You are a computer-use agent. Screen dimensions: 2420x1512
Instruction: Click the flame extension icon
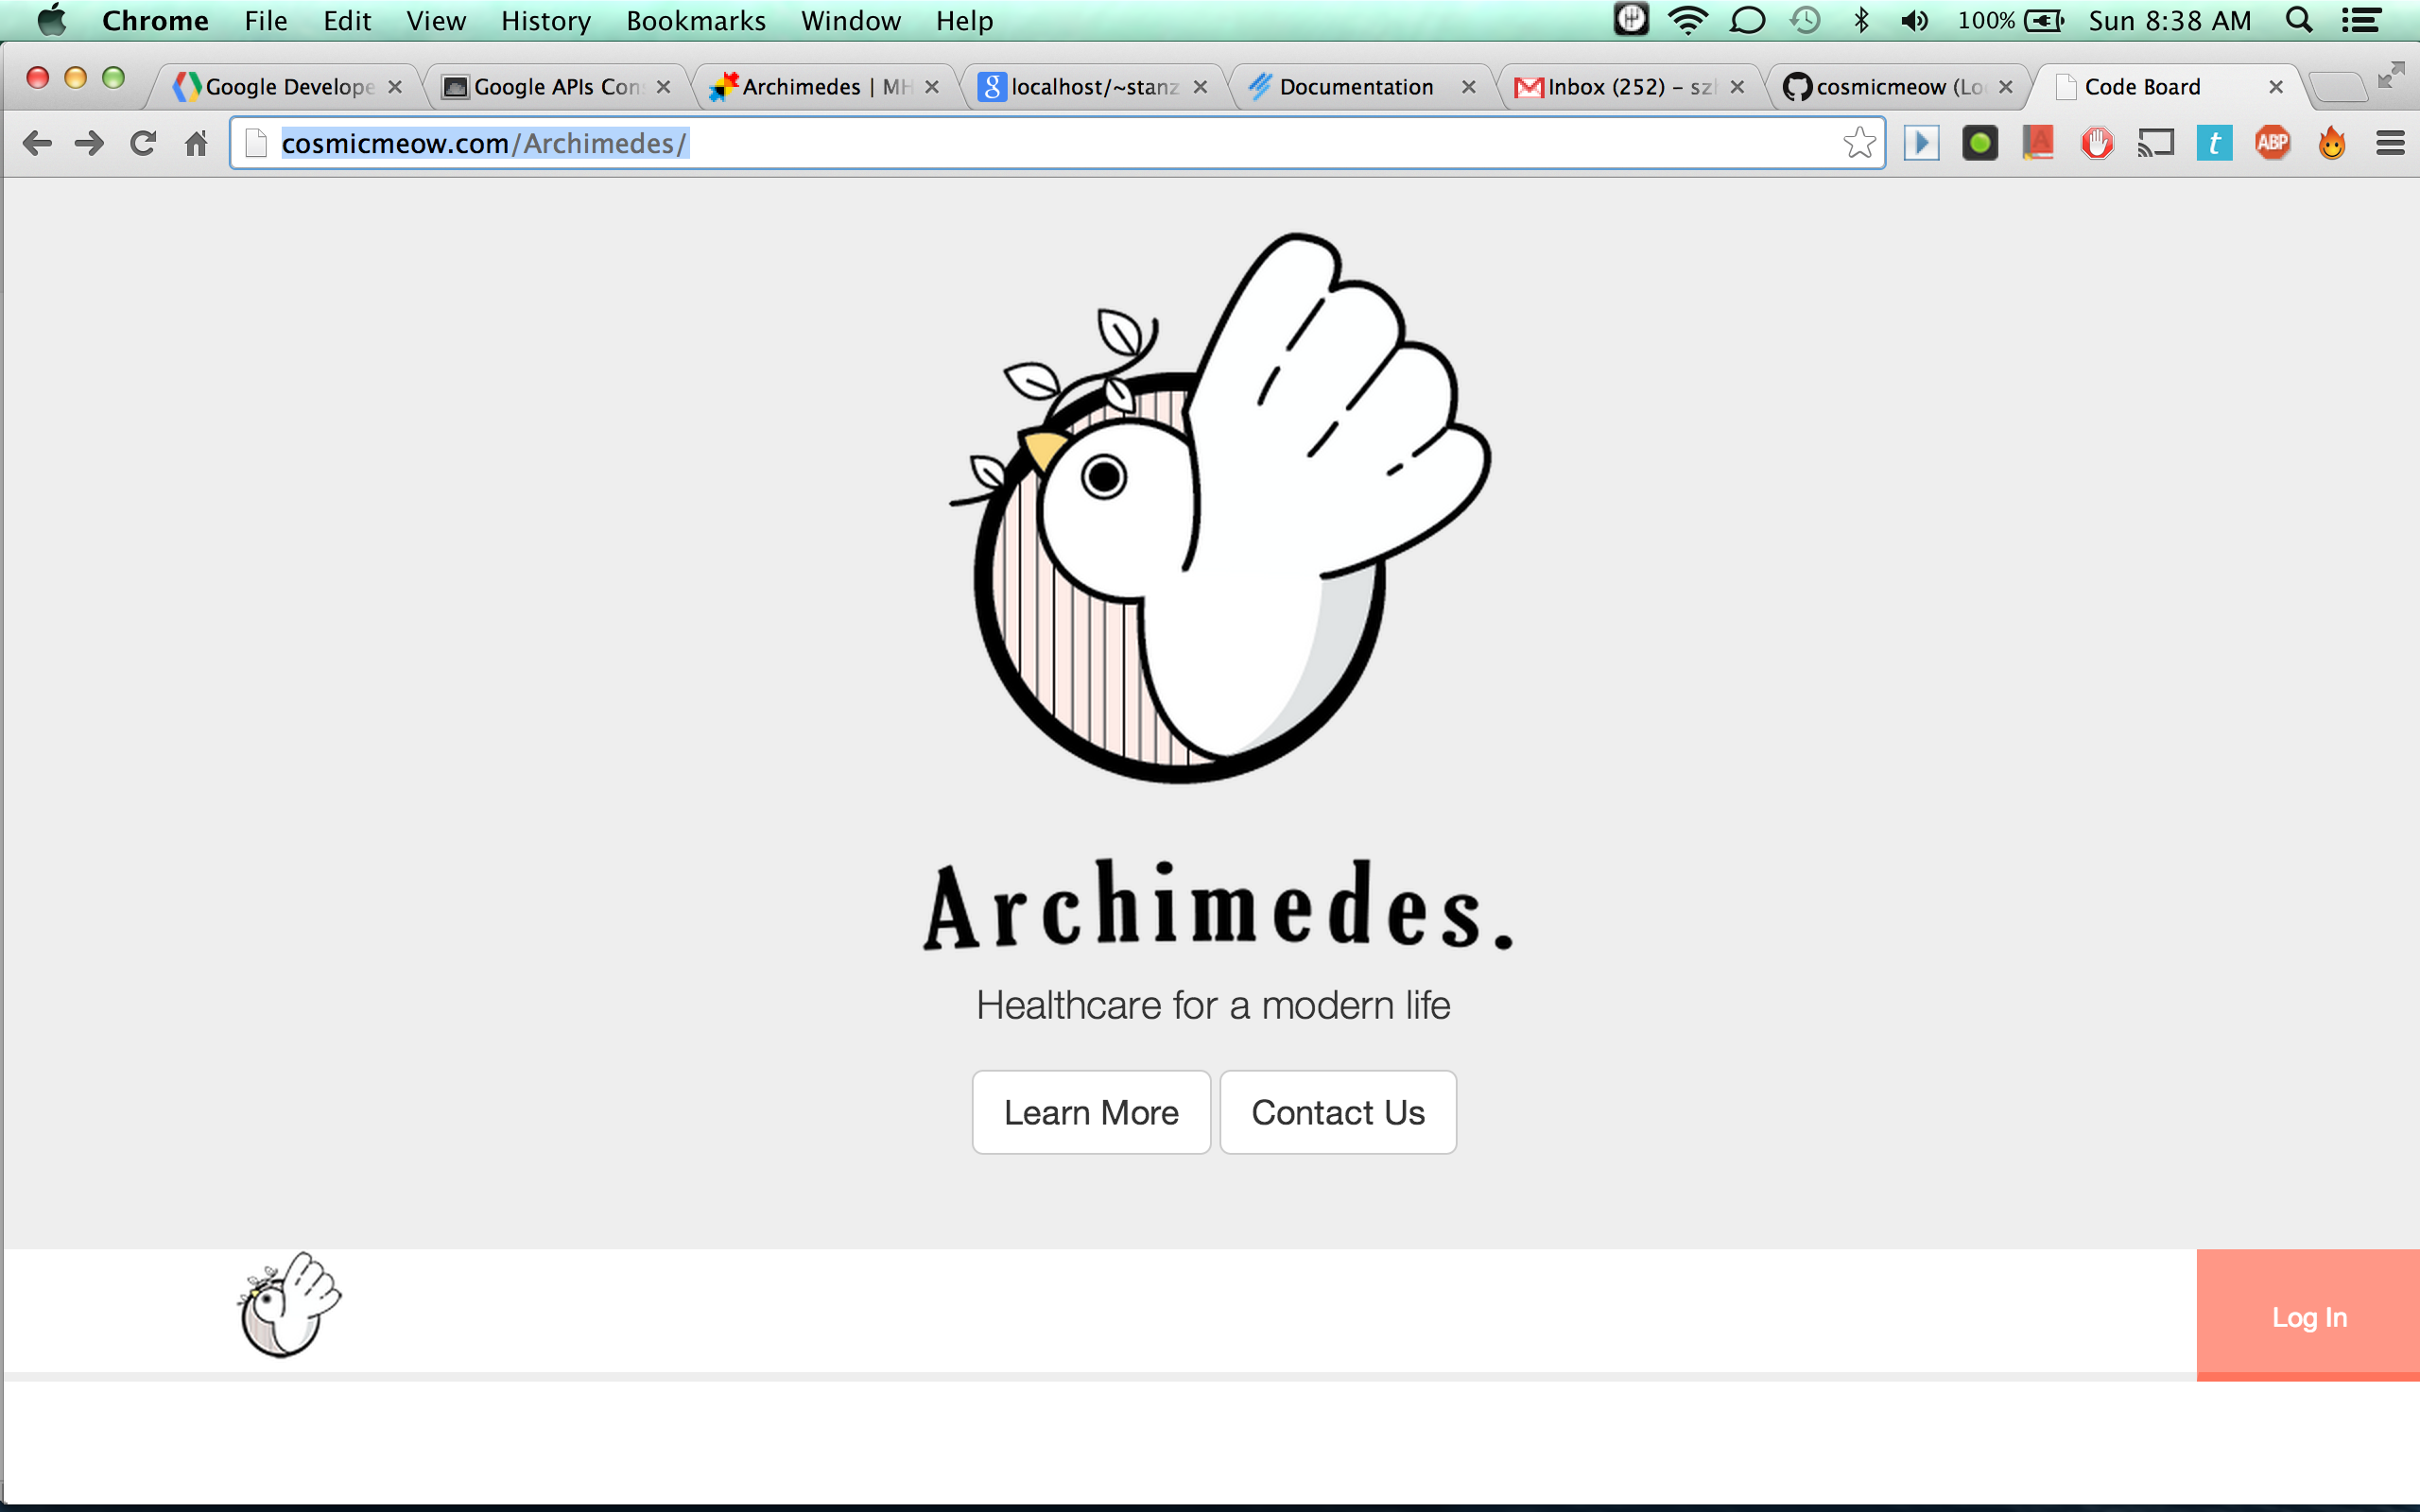pyautogui.click(x=2331, y=143)
